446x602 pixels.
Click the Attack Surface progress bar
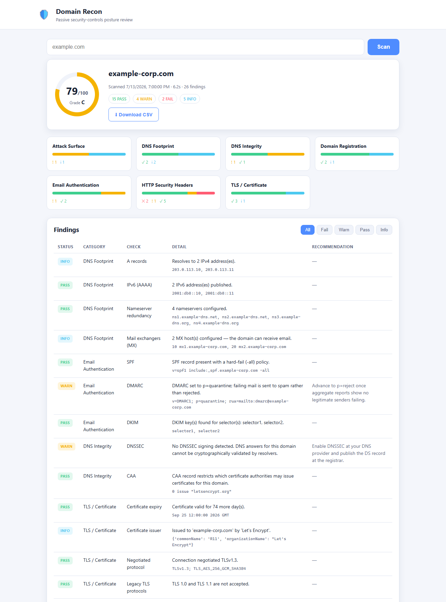click(x=89, y=154)
